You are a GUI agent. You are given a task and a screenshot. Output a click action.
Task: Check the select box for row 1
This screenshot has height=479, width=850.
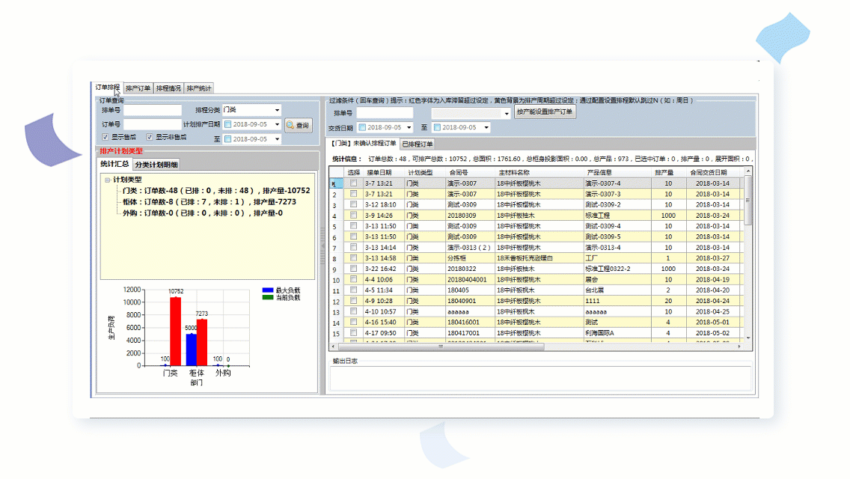point(353,183)
